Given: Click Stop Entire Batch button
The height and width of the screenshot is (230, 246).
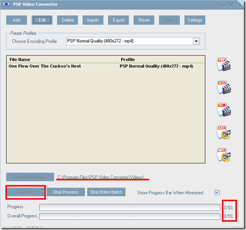Looking at the screenshot, I should coord(106,192).
